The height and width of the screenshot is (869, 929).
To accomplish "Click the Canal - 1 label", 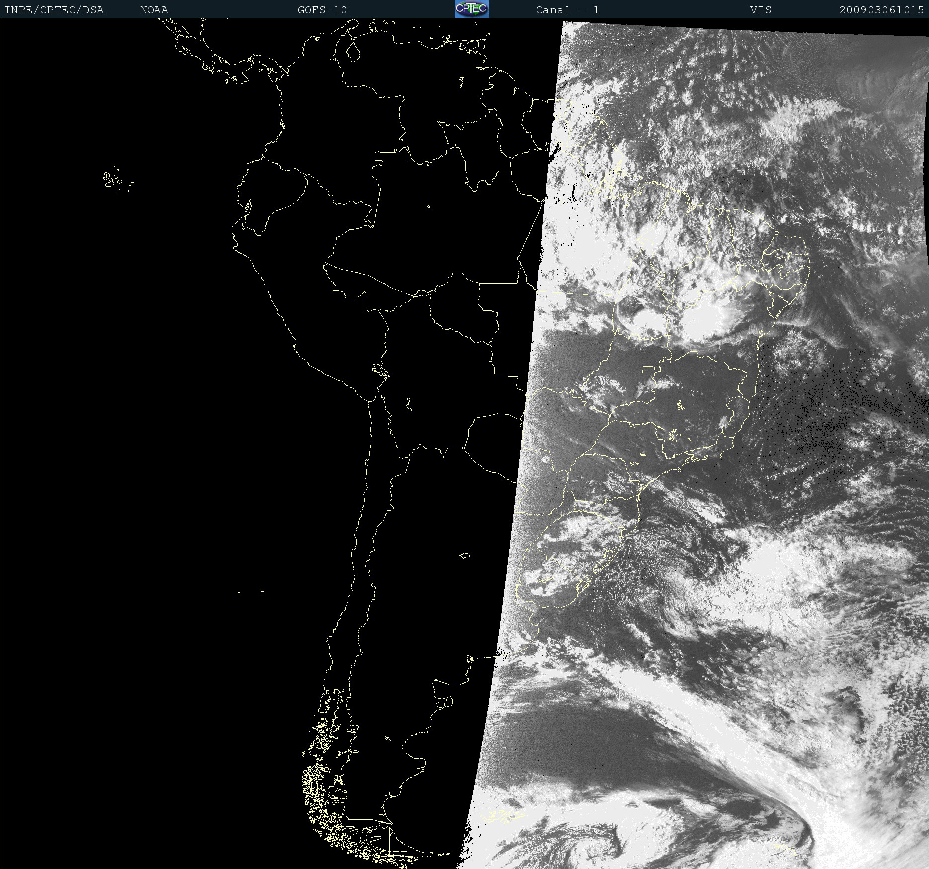I will pos(567,10).
